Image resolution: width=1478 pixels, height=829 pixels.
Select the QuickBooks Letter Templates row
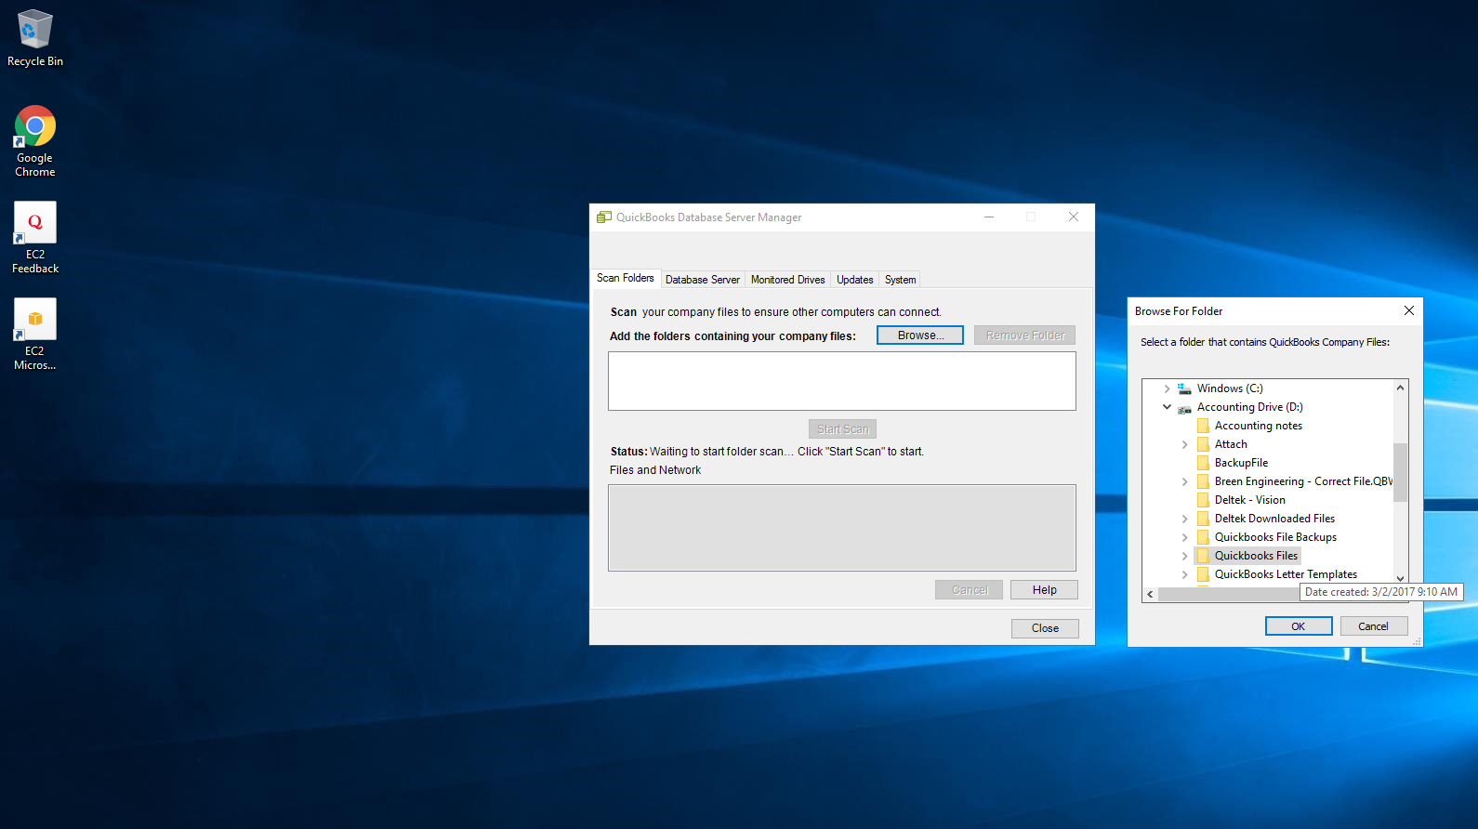(1286, 574)
